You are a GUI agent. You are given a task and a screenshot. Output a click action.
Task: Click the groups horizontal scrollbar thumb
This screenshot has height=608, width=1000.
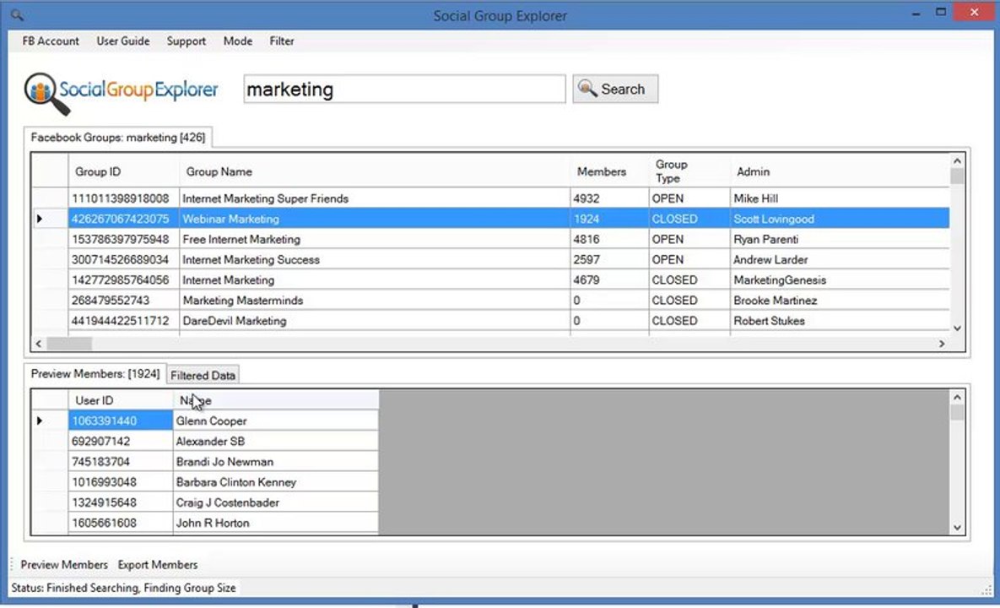tap(69, 343)
